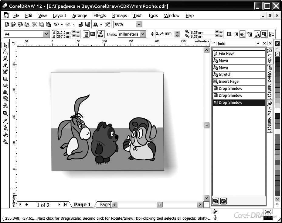Viewport: 282px width, 223px height.
Task: Toggle Snap to Guidelines
Action: 236,34
